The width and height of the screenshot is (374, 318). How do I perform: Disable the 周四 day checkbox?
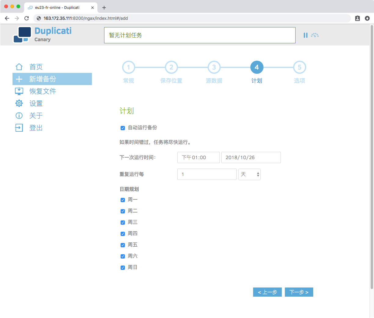[x=123, y=234]
